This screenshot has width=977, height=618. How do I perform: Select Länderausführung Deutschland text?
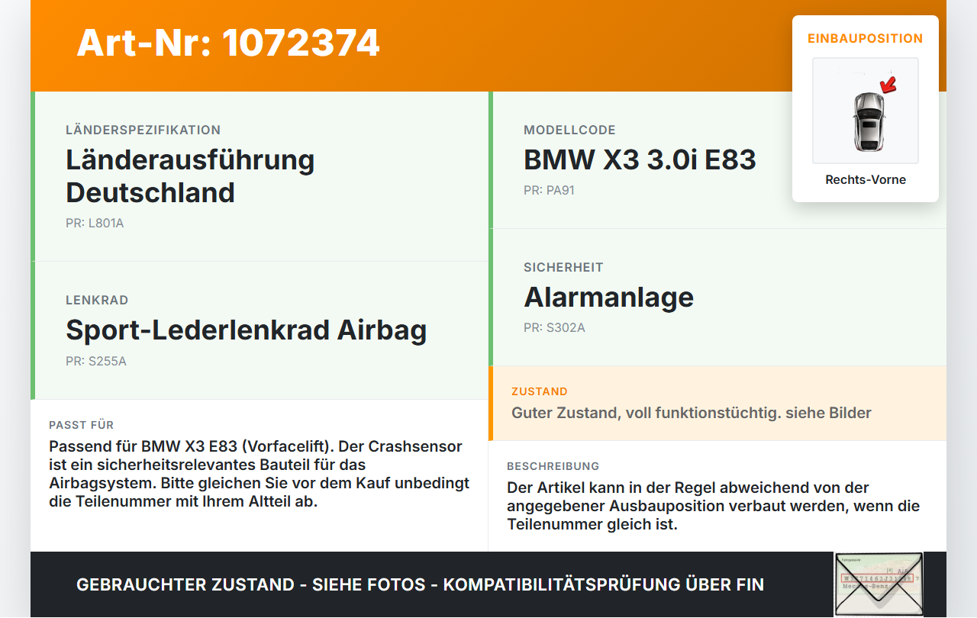point(190,176)
